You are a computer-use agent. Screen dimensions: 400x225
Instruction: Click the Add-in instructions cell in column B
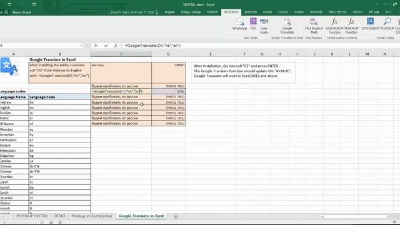(60, 72)
